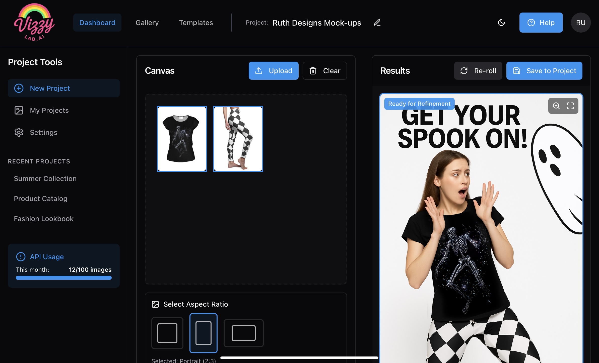
Task: Open the Templates tab
Action: click(x=196, y=23)
